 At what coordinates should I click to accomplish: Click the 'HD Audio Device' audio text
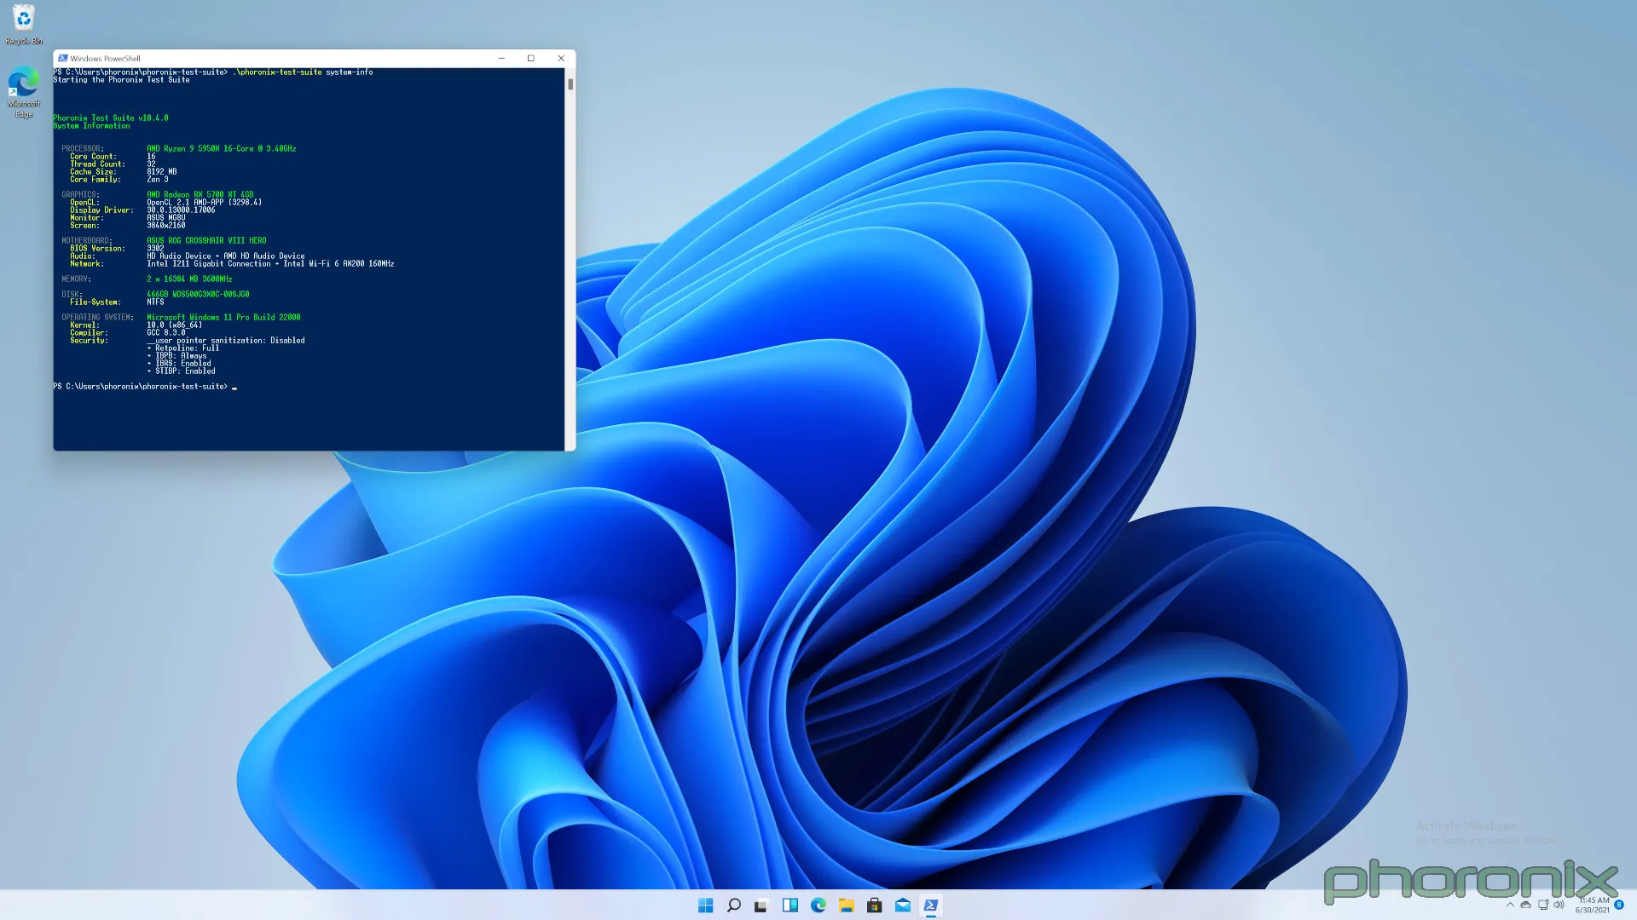(179, 256)
